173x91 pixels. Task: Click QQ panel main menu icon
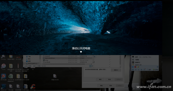pyautogui.click(x=133, y=69)
